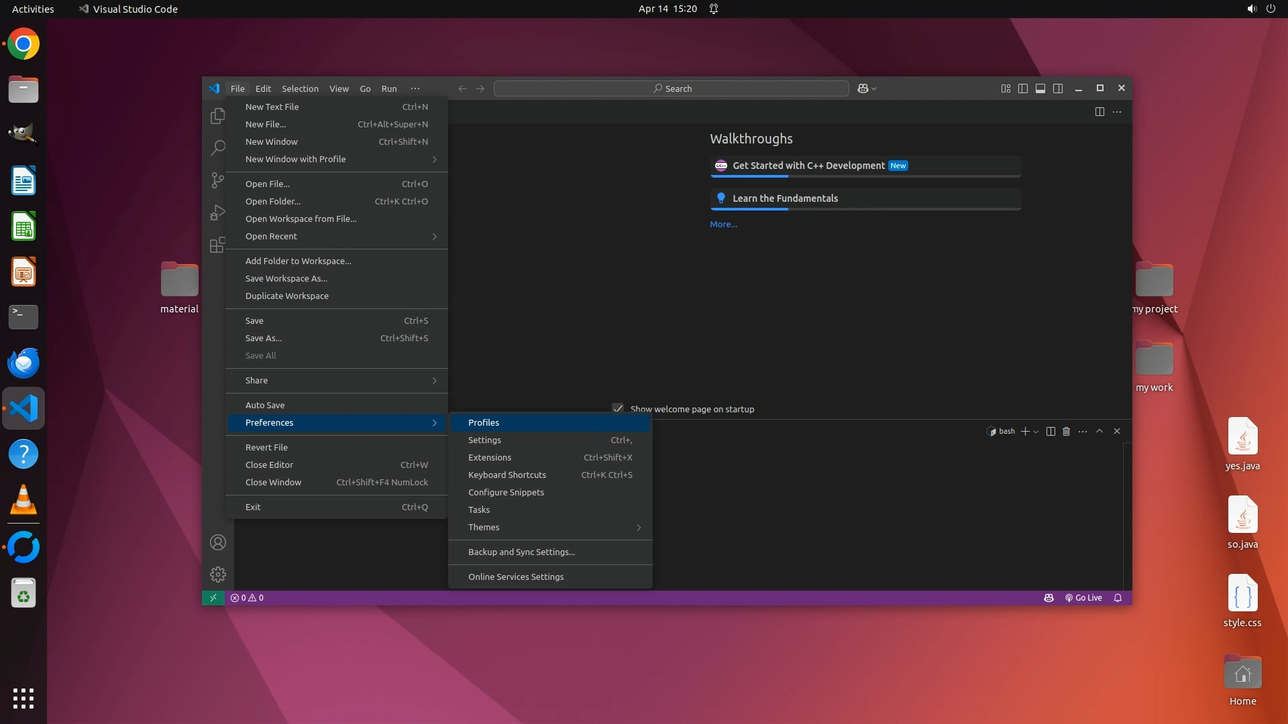Open the new terminal launch profile dropdown
This screenshot has height=724, width=1288.
click(x=1036, y=432)
